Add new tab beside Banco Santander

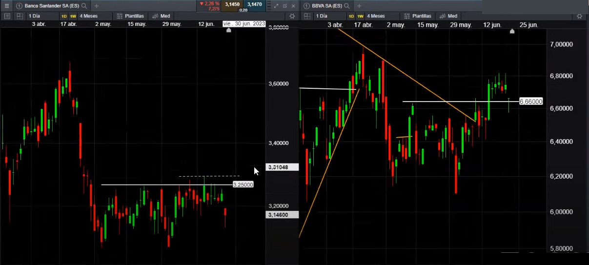(x=96, y=6)
